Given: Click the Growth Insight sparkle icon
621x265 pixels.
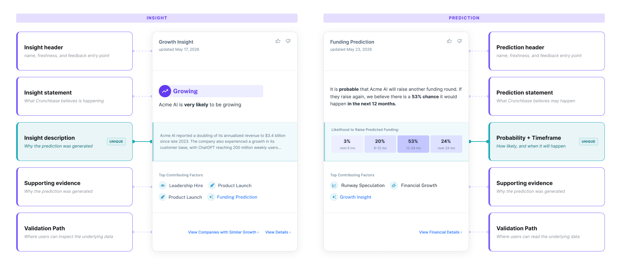Looking at the screenshot, I should click(x=334, y=197).
